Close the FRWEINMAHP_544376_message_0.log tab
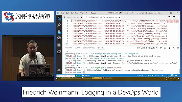The width and height of the screenshot is (182, 102). click(x=119, y=17)
